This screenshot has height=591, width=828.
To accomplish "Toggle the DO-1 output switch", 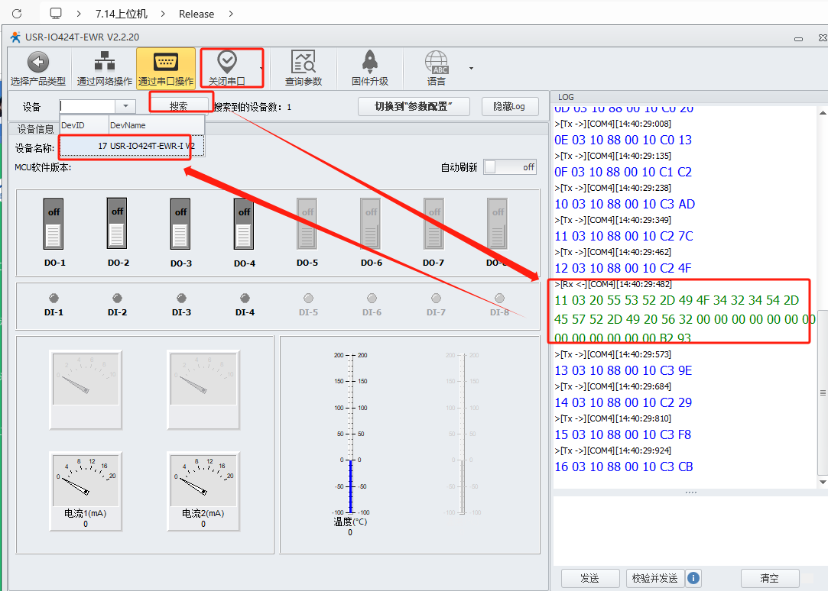I will [x=54, y=223].
